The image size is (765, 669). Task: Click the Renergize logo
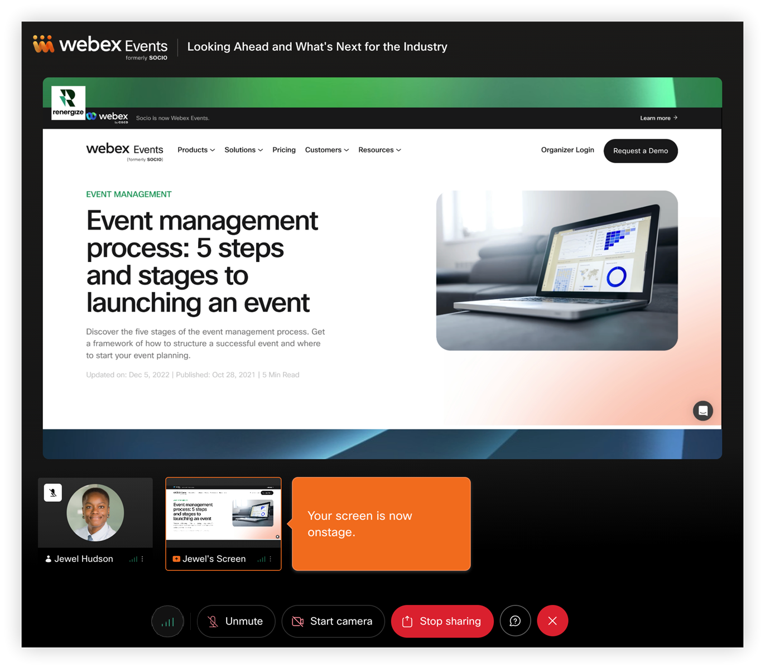pyautogui.click(x=68, y=103)
